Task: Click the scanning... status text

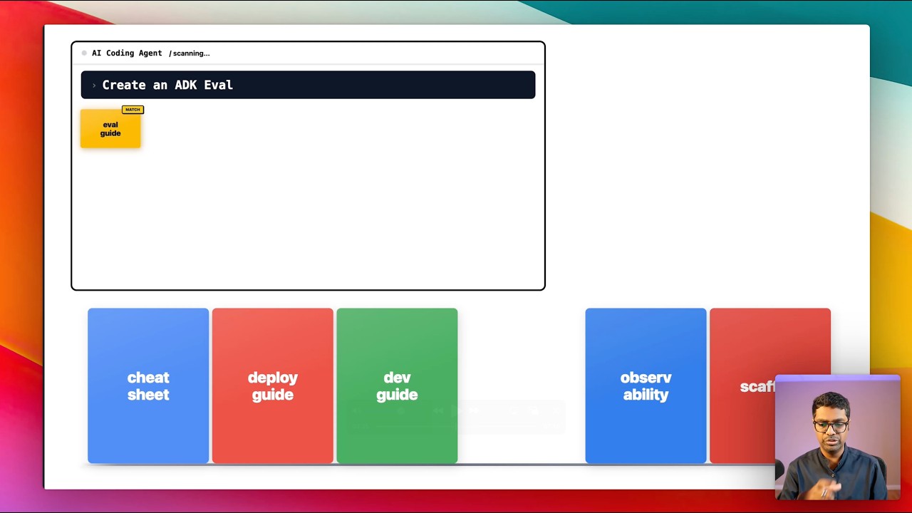Action: tap(190, 53)
